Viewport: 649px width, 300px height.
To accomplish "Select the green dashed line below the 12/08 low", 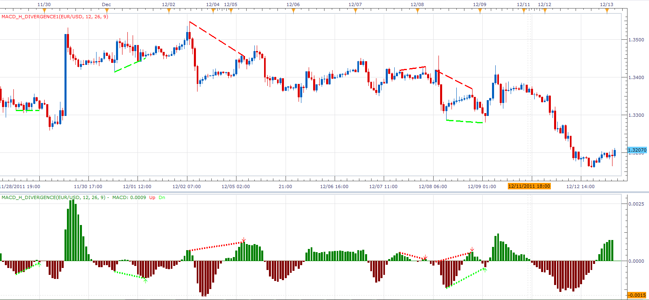I will (x=464, y=121).
